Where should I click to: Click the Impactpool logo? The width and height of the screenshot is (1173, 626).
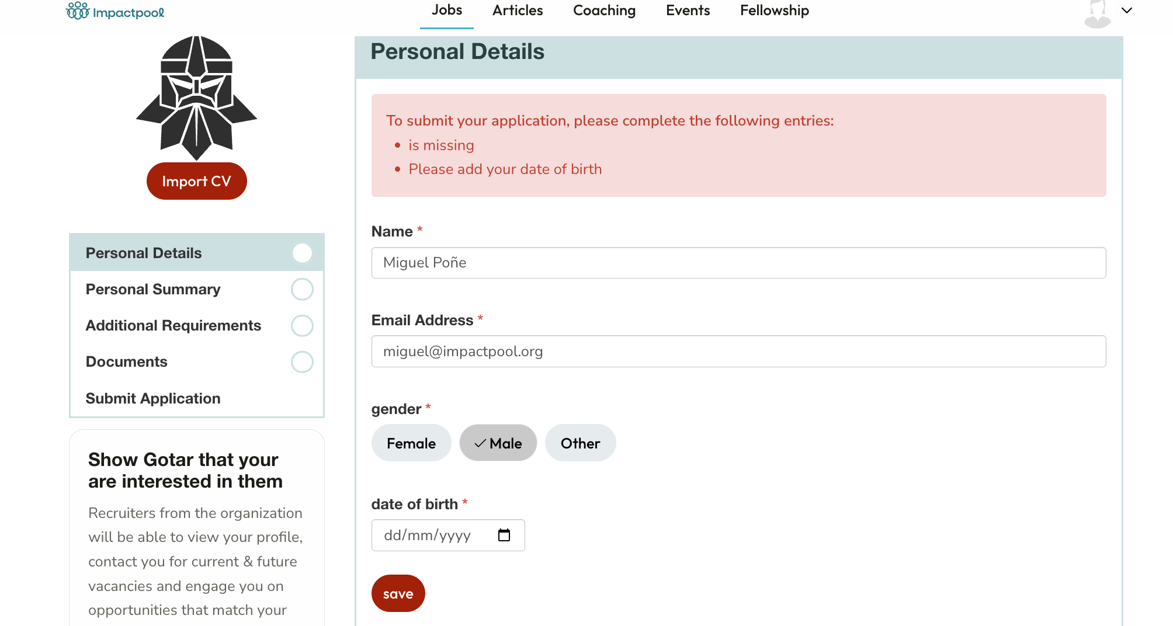(x=115, y=11)
